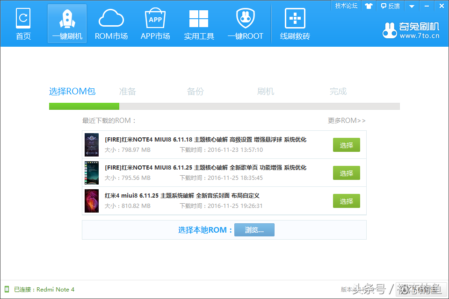Click the title 红米4 miui8 6.11.25 主题系统破解
Screen dimensions: 449x299
182,196
